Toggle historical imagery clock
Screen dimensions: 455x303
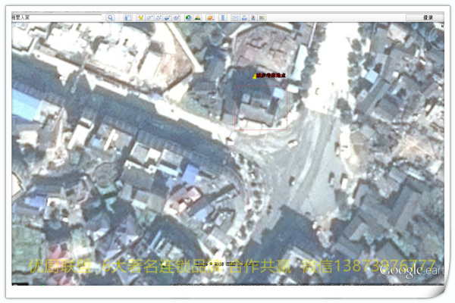tap(188, 17)
